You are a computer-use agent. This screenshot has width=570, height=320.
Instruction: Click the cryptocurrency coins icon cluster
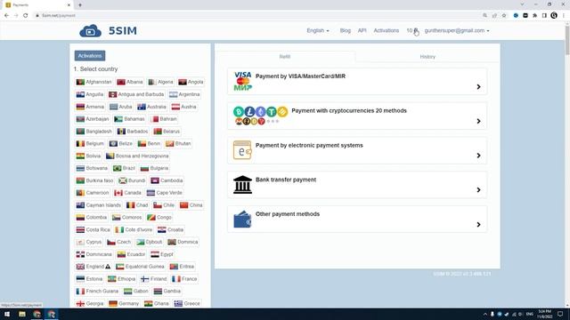(x=260, y=116)
